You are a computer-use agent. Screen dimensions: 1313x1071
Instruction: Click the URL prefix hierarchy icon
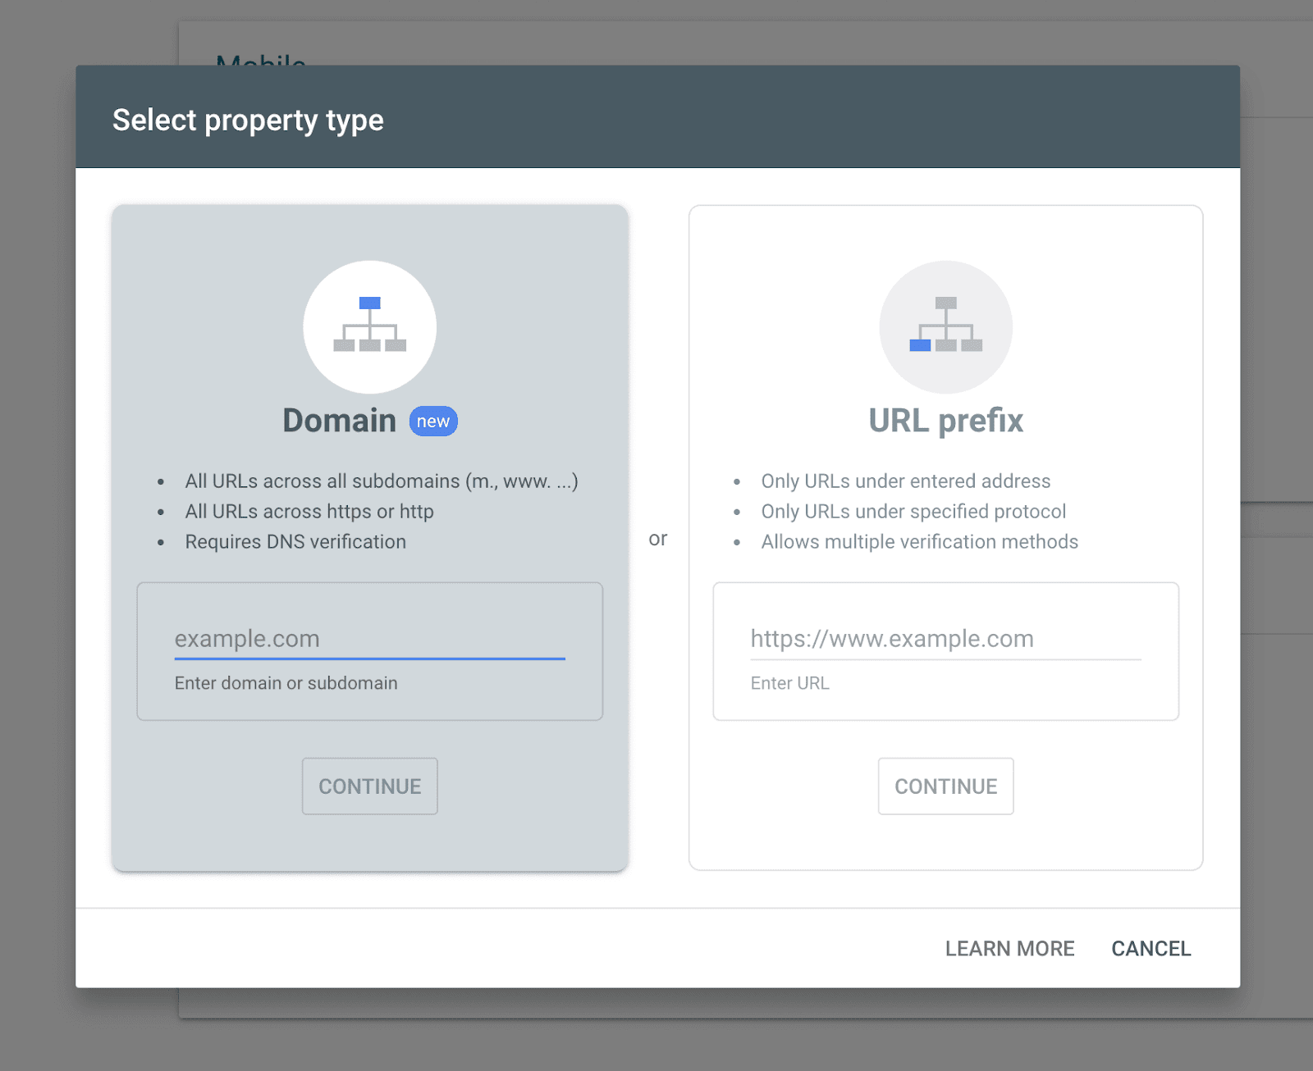(x=945, y=326)
